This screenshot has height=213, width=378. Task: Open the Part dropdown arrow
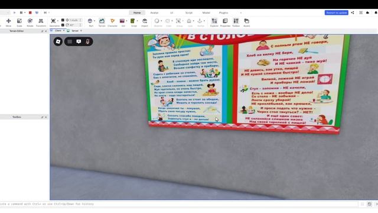(x=94, y=21)
